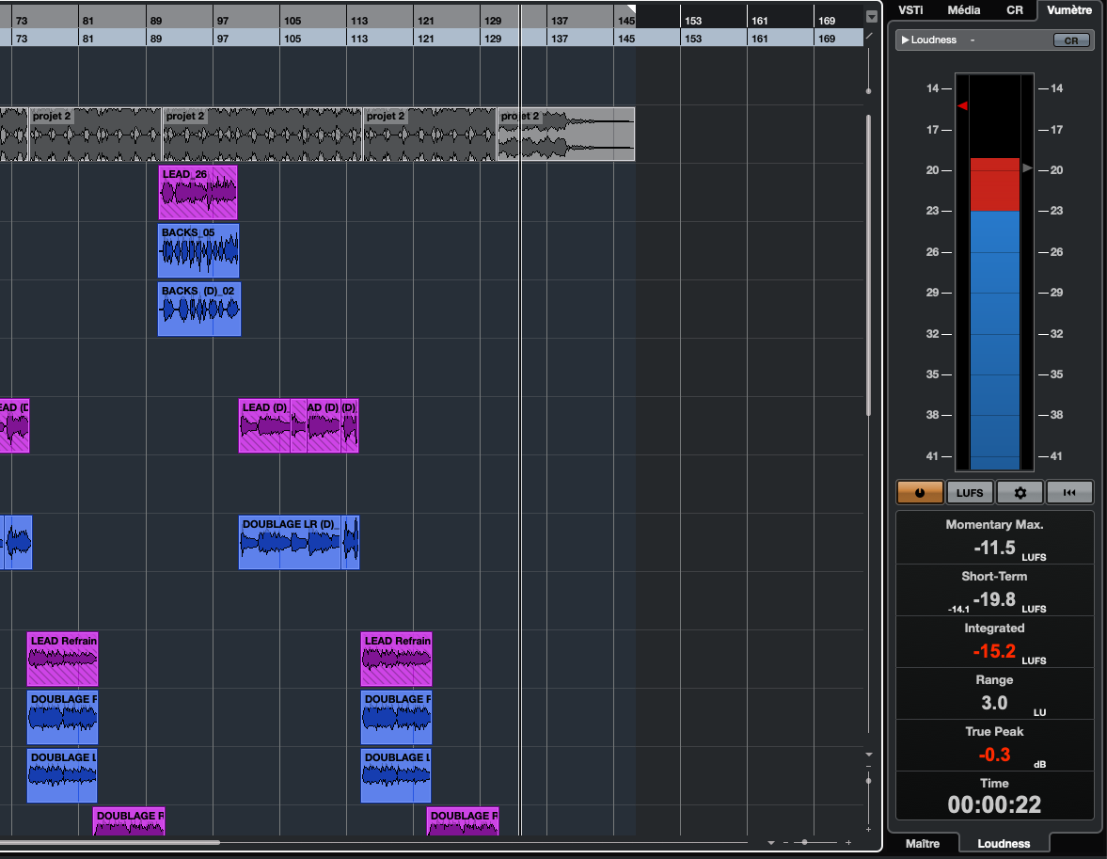Viewport: 1107px width, 859px height.
Task: Switch to the VSTi tab
Action: point(910,10)
